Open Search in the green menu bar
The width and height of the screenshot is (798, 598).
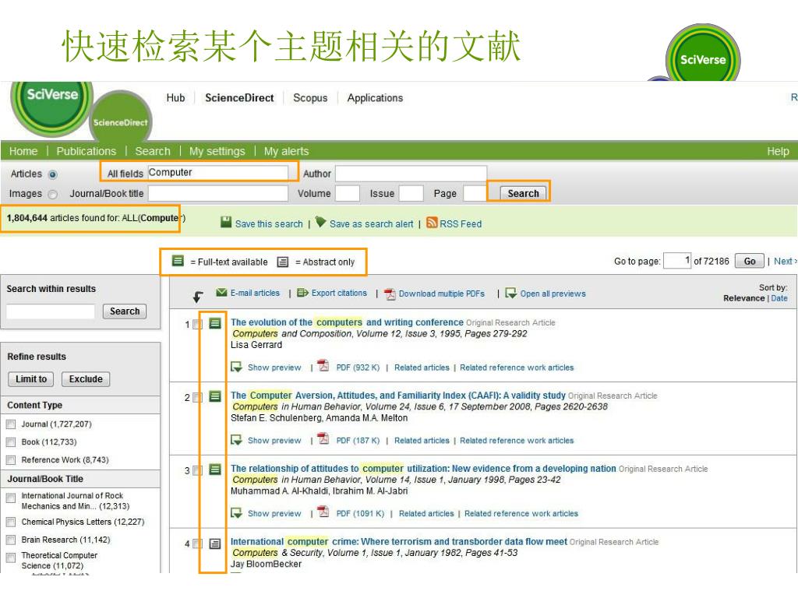[153, 151]
